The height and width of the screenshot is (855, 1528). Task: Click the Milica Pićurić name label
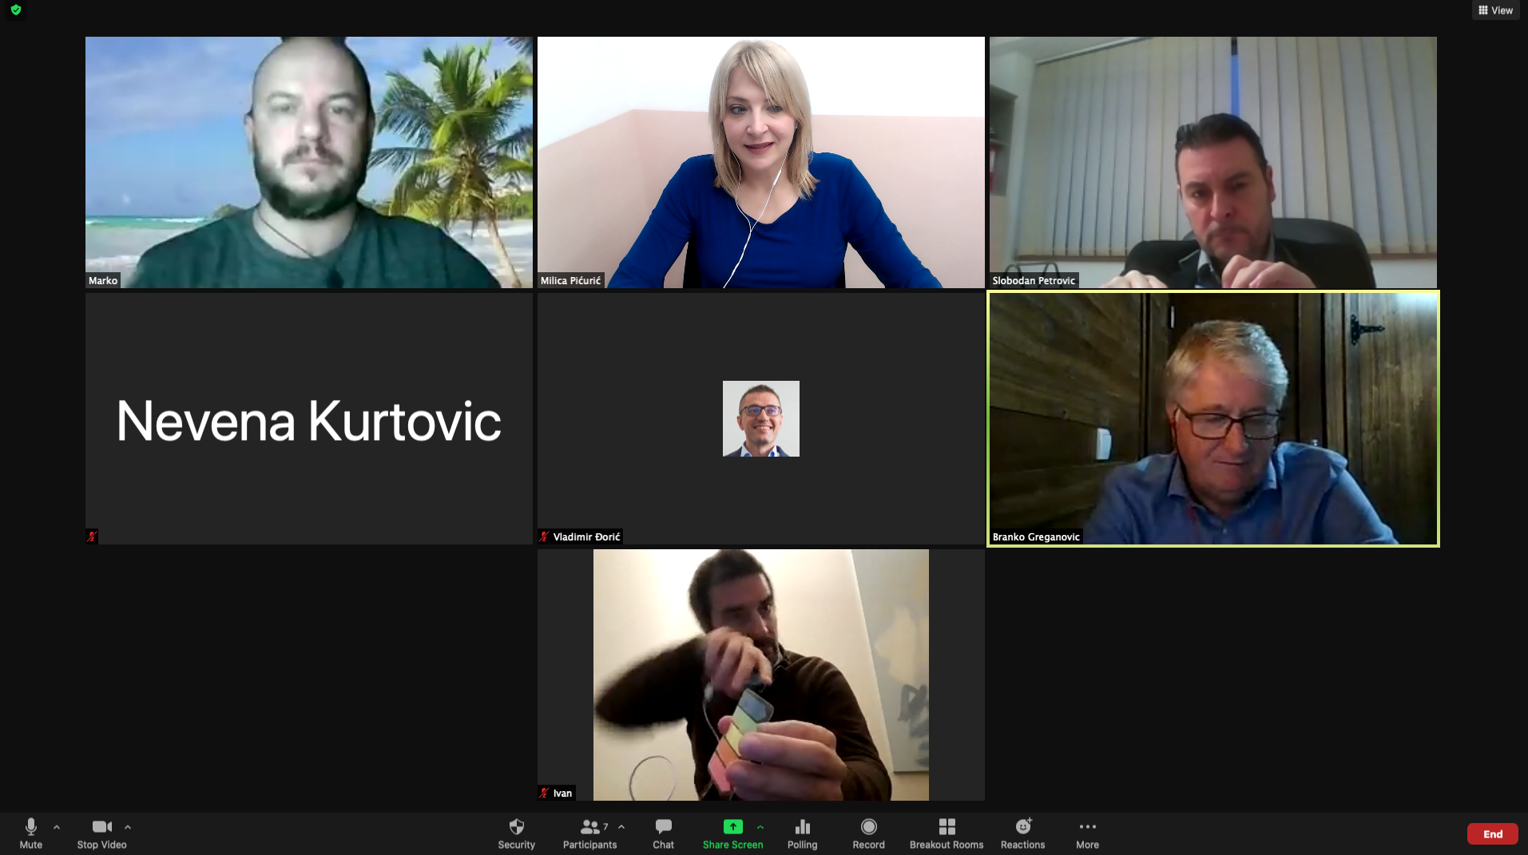pos(570,280)
